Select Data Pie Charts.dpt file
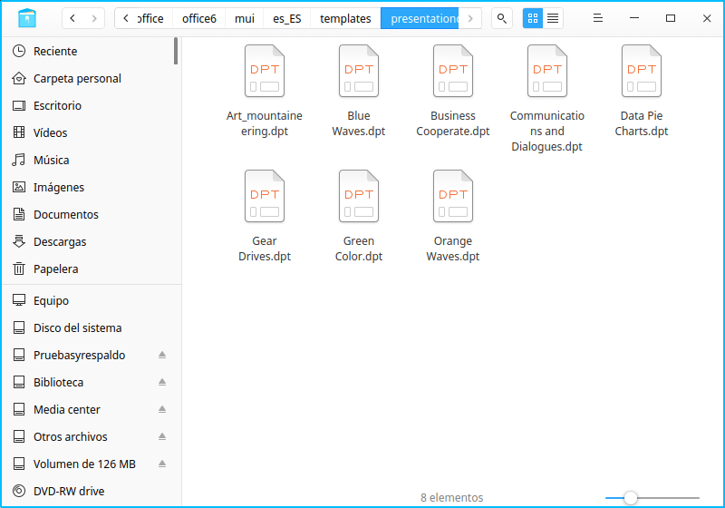 [x=642, y=91]
